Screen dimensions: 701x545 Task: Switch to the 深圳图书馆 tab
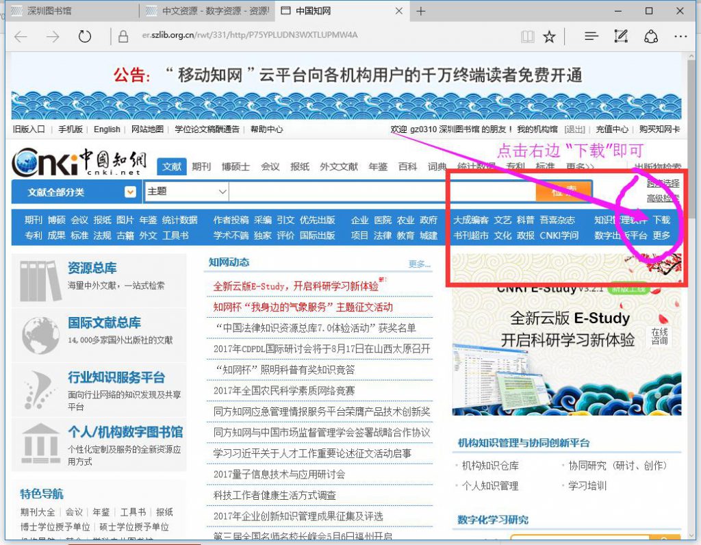point(68,11)
